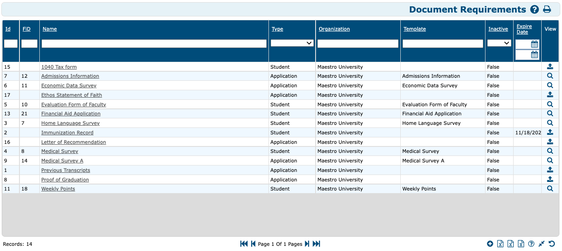Open the Financial Aid Application link
Viewport: 562px width, 251px height.
71,114
